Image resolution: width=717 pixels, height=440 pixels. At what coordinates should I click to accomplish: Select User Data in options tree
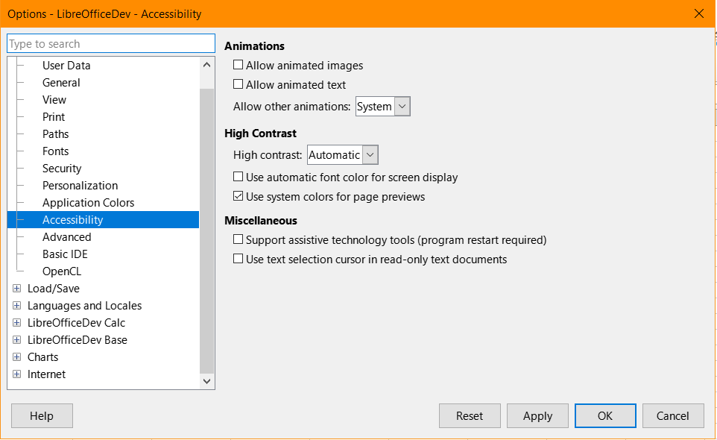(66, 66)
